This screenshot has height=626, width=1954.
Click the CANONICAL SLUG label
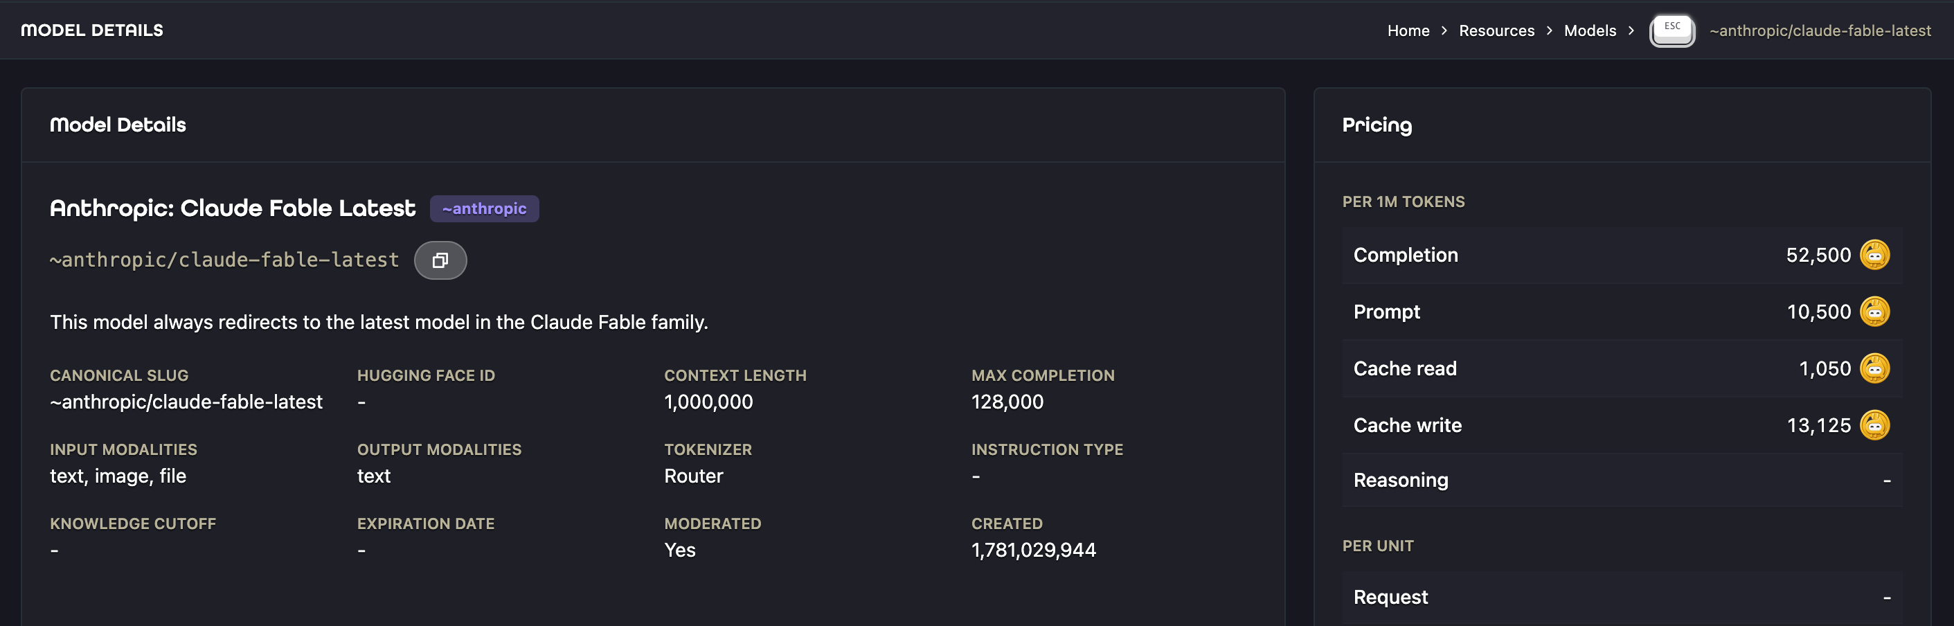coord(119,375)
